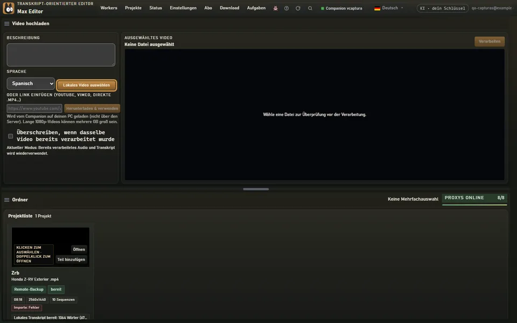Click the refresh icon in top bar
The width and height of the screenshot is (517, 323).
point(298,8)
